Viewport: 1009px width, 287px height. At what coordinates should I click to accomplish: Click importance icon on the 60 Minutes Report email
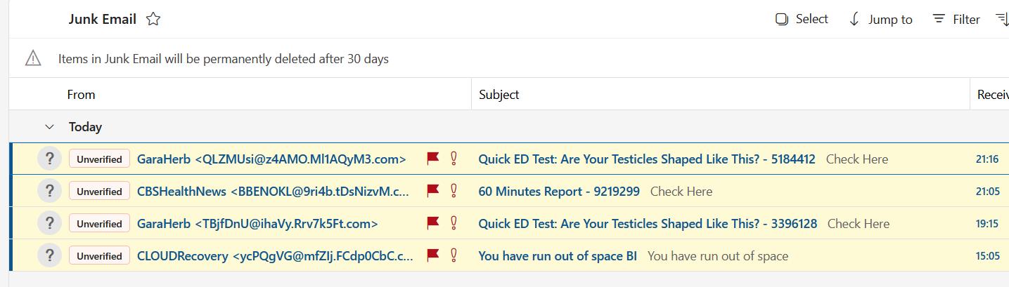(454, 191)
